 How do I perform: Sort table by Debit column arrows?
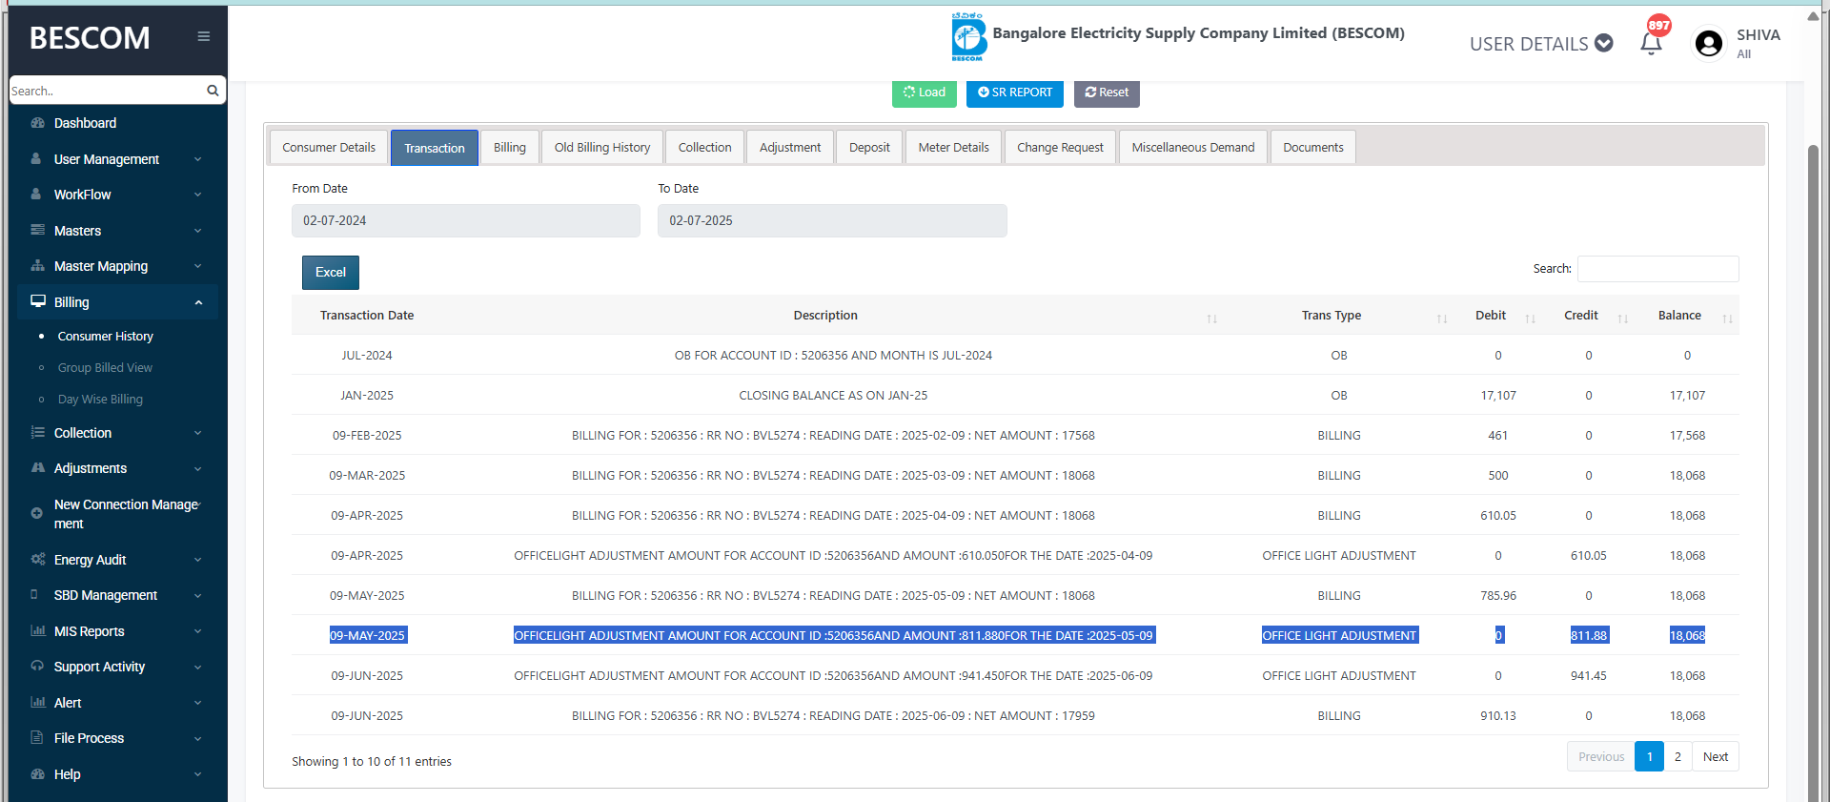(x=1530, y=319)
